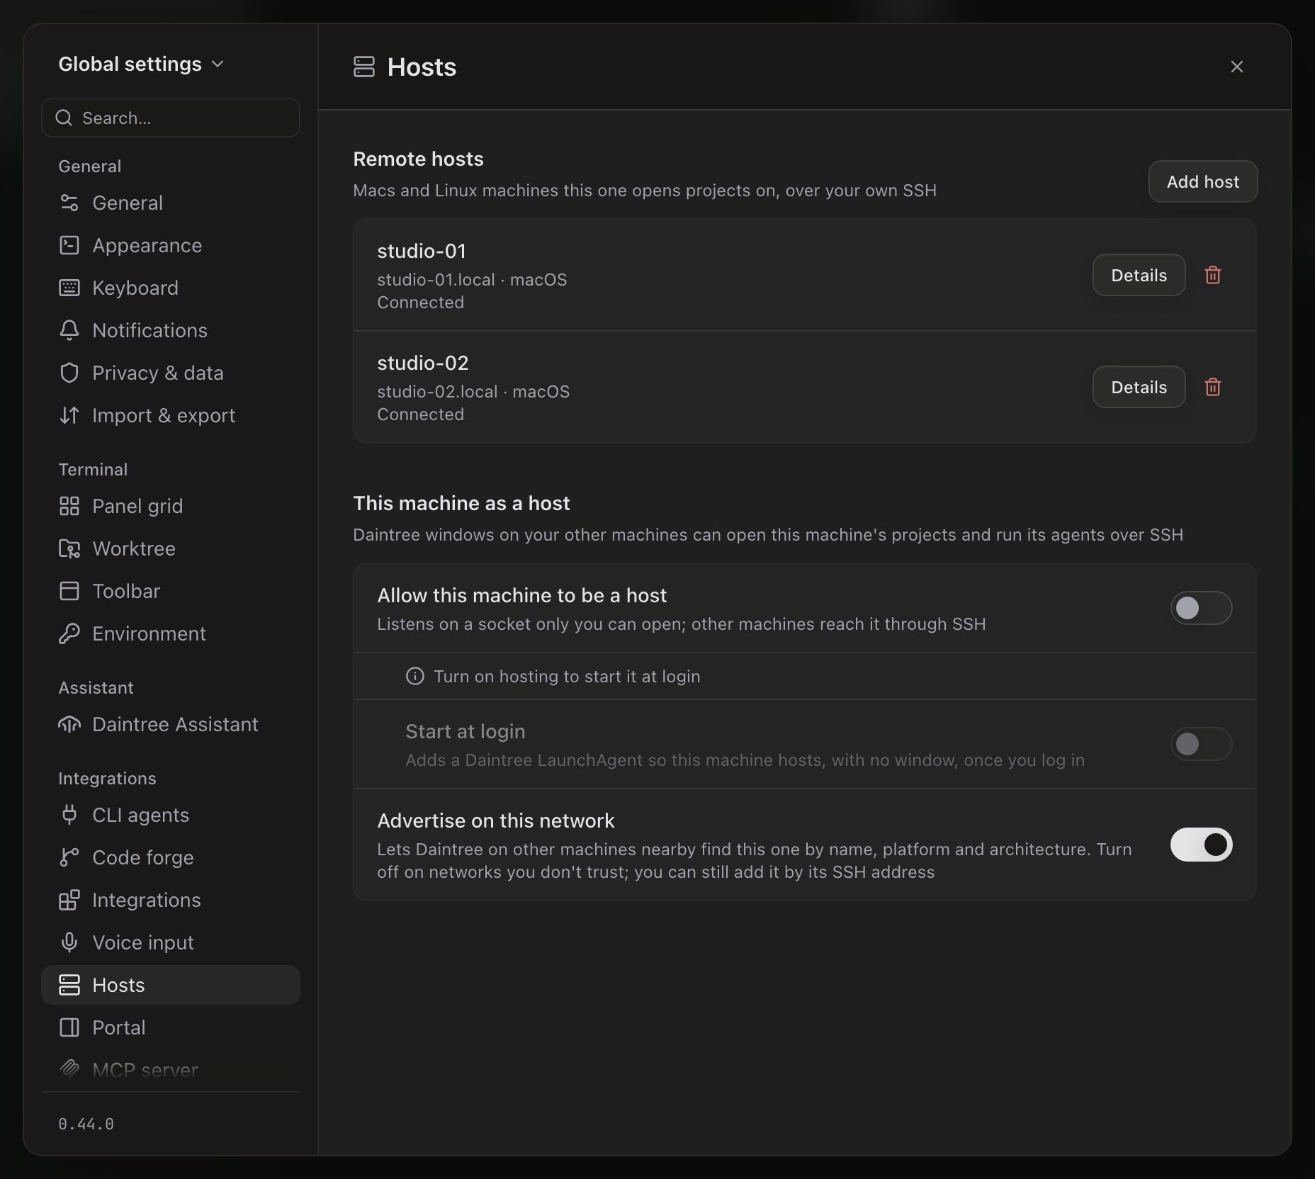Screen dimensions: 1315x1179
Task: Click the Hosts header server icon
Action: coord(364,67)
